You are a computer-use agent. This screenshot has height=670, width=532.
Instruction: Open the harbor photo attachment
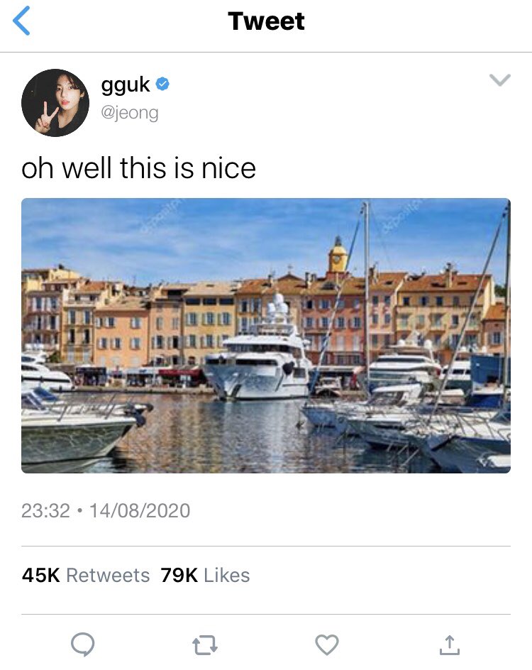pos(266,336)
